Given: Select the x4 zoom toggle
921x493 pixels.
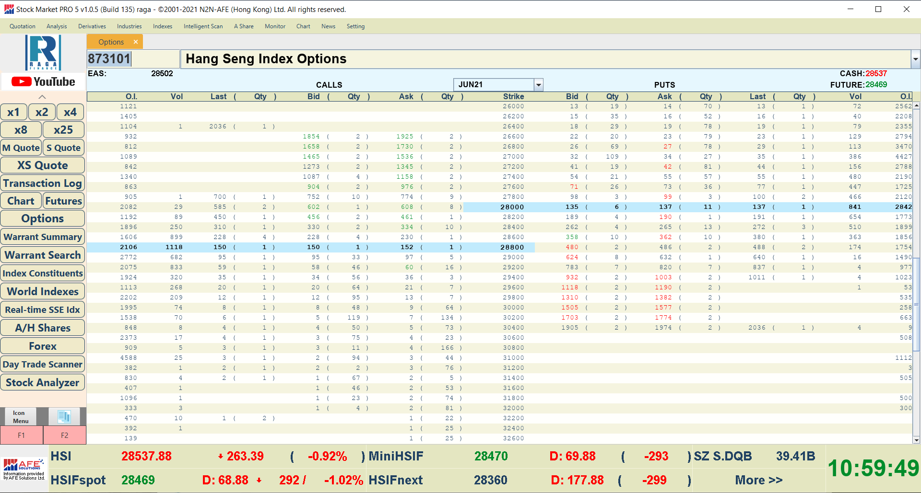Looking at the screenshot, I should click(x=70, y=112).
